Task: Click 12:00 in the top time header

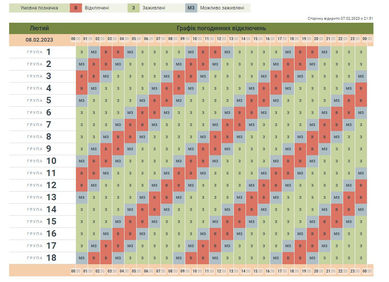Action: tap(221, 39)
